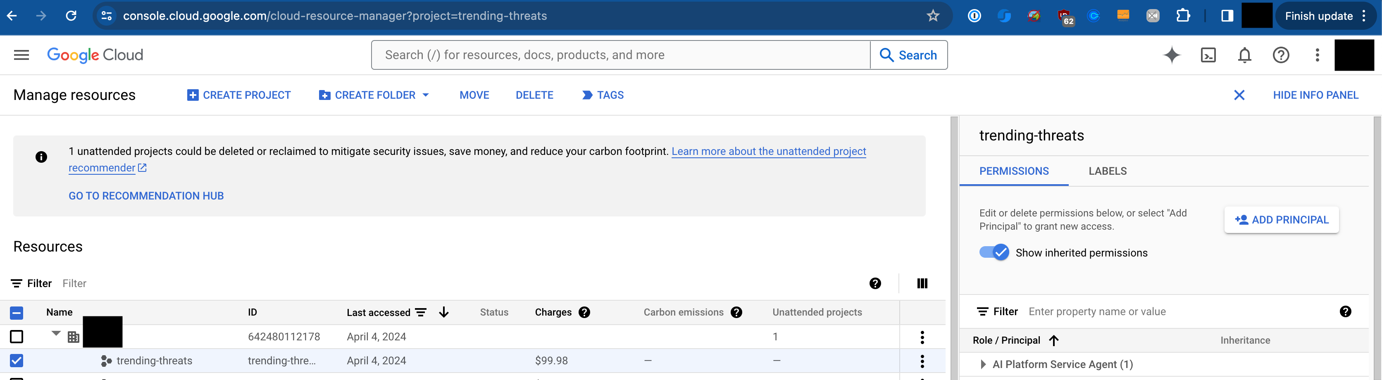
Task: Click help icon next to Charges column
Action: point(584,312)
